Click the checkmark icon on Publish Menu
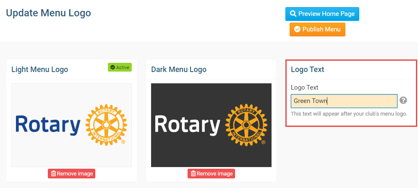418x188 pixels. tap(297, 29)
